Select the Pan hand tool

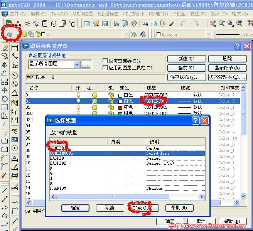213,24
